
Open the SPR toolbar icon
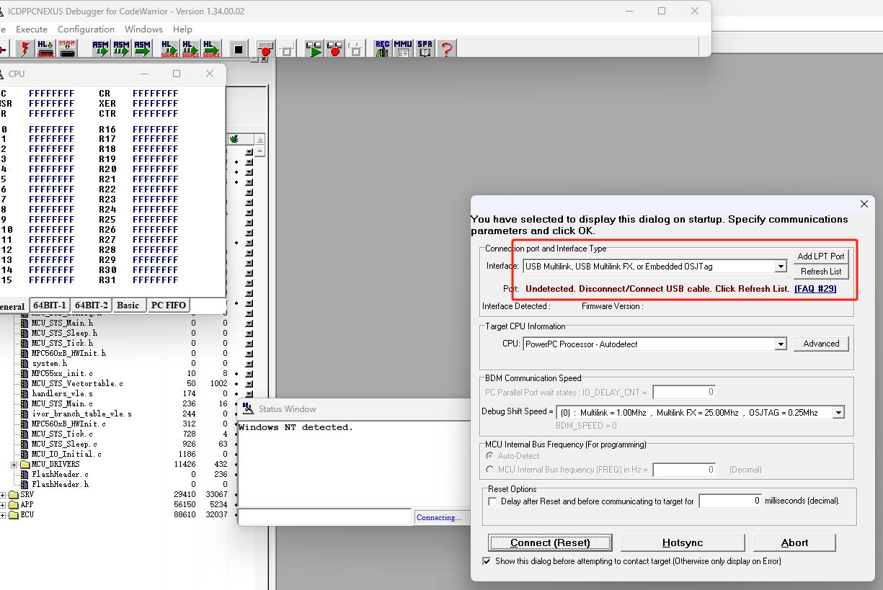[x=425, y=49]
